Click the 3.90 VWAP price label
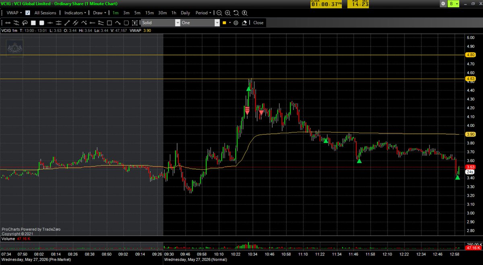The height and width of the screenshot is (265, 483). pyautogui.click(x=471, y=134)
